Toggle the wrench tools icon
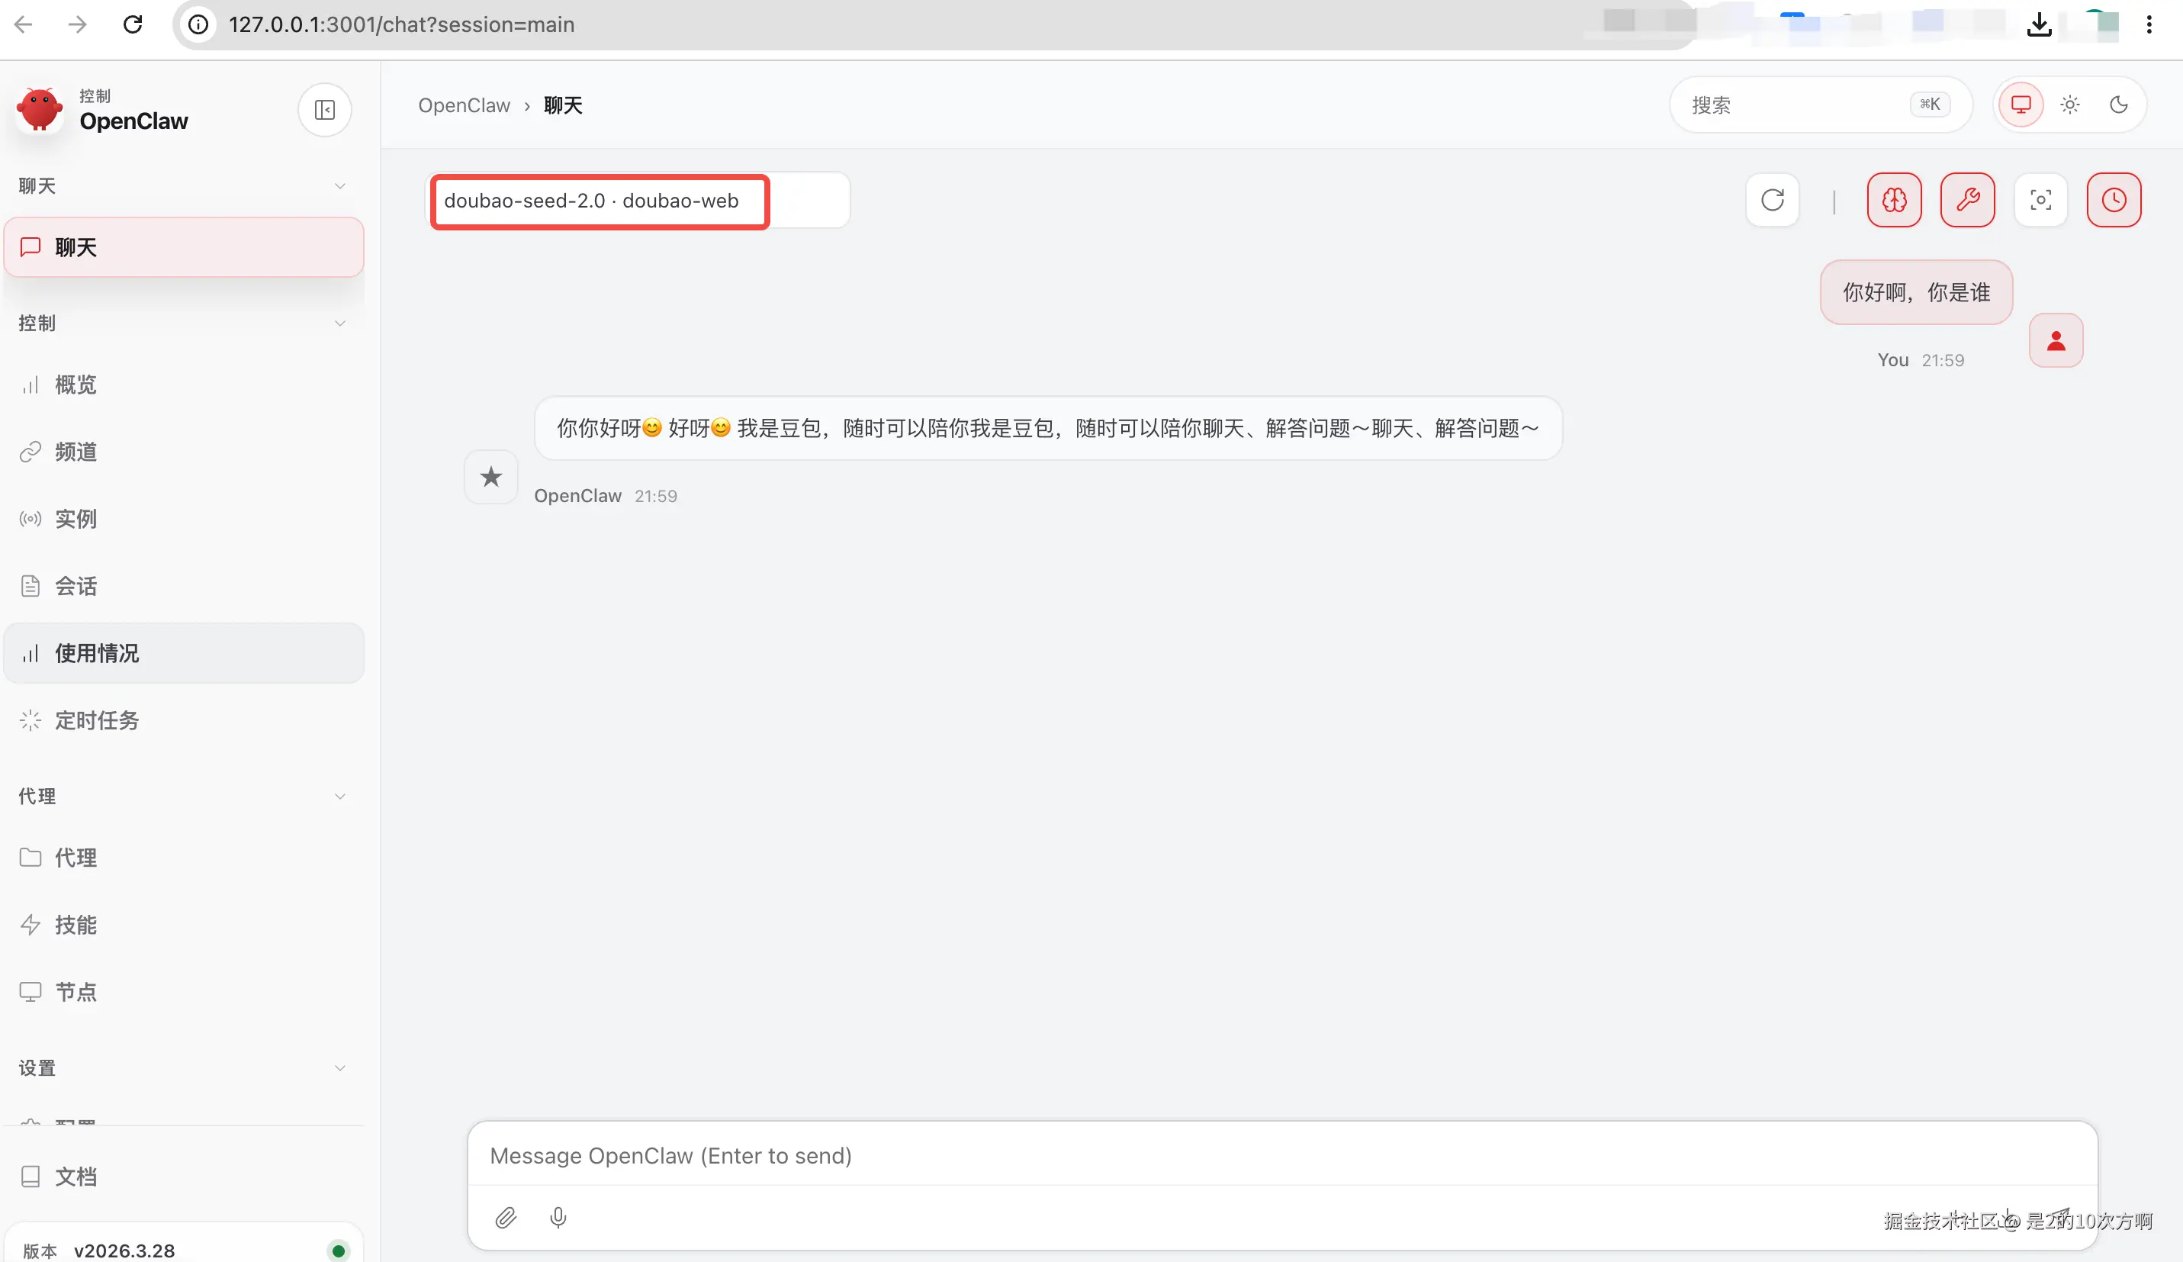This screenshot has width=2183, height=1262. point(1968,200)
